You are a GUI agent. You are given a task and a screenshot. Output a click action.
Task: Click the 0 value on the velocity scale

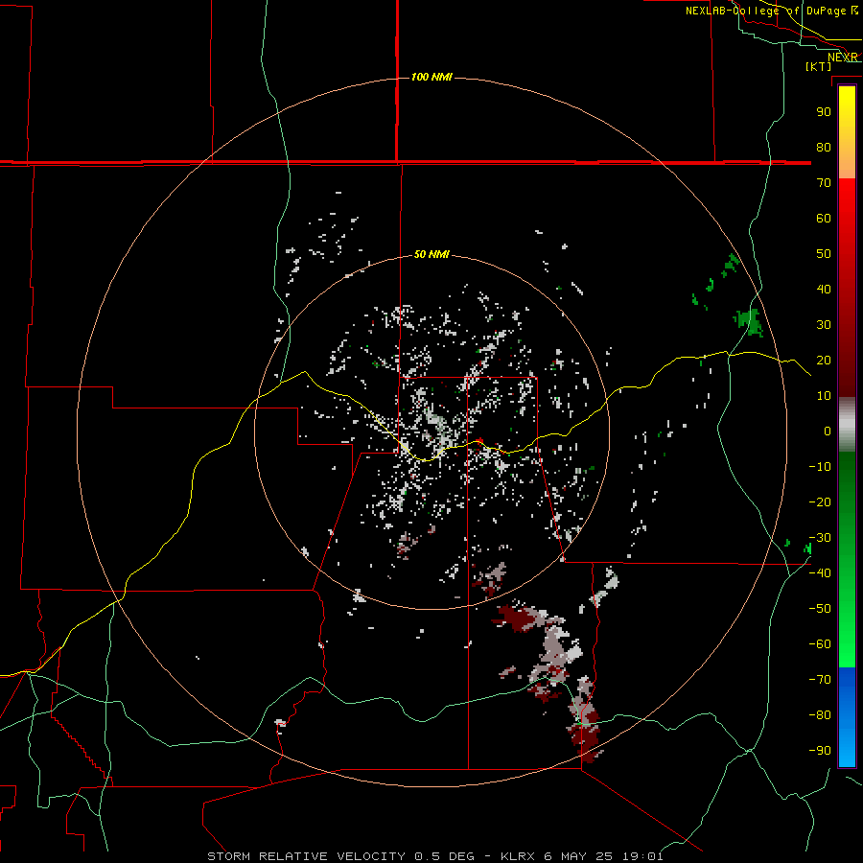(x=828, y=431)
